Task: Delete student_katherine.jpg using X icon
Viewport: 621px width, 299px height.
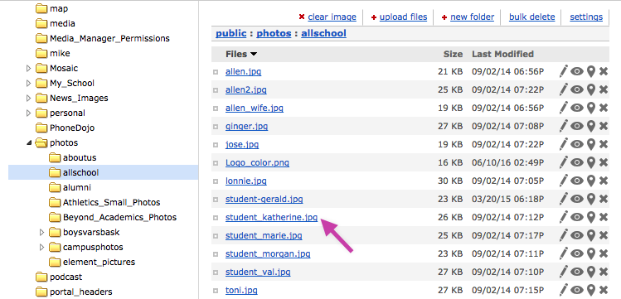Action: 604,217
